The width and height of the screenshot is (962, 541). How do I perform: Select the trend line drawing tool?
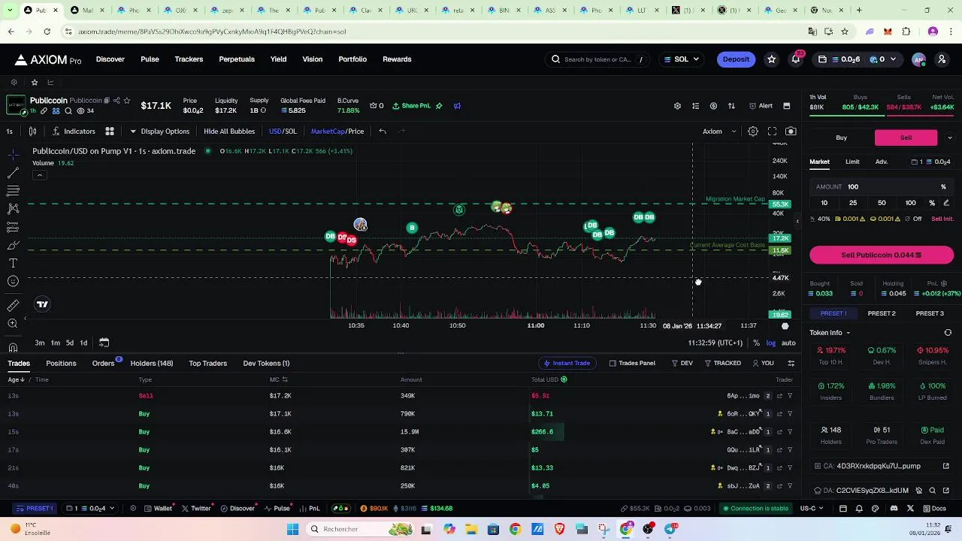(13, 172)
